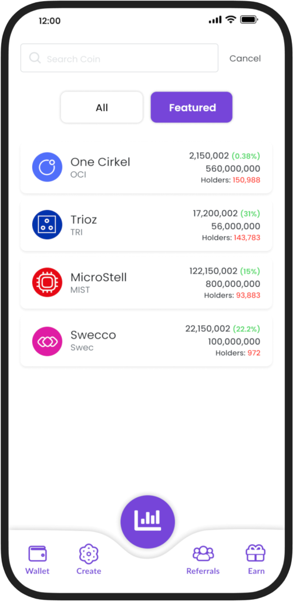
Task: Tap Trioz 31% price change
Action: click(250, 213)
